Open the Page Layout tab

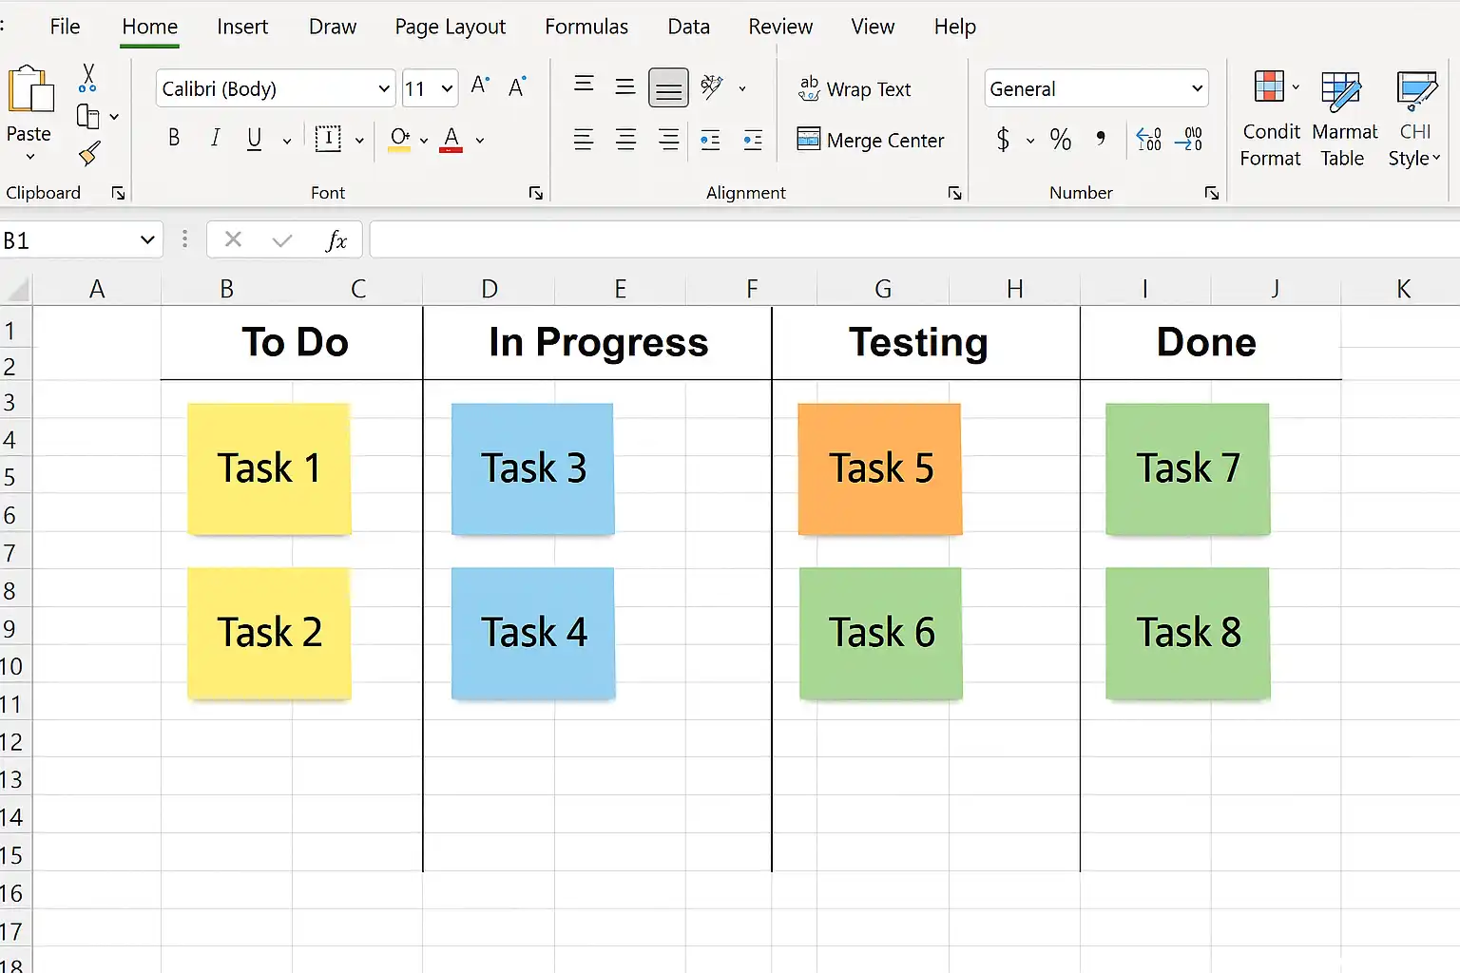(x=450, y=27)
